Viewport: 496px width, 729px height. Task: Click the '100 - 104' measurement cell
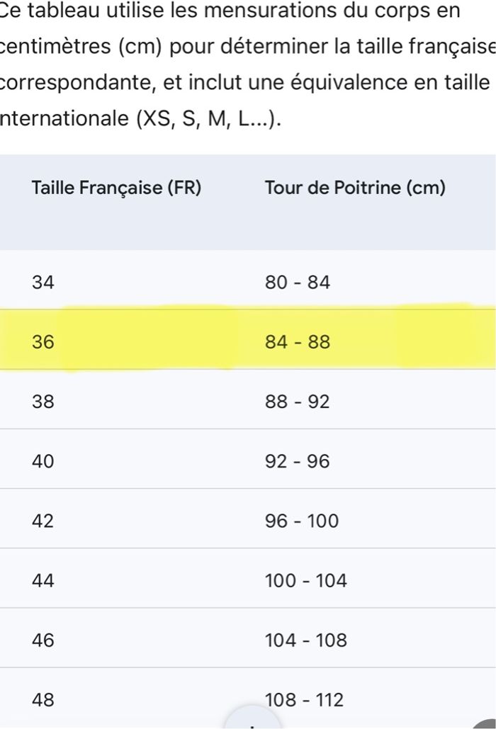coord(306,581)
